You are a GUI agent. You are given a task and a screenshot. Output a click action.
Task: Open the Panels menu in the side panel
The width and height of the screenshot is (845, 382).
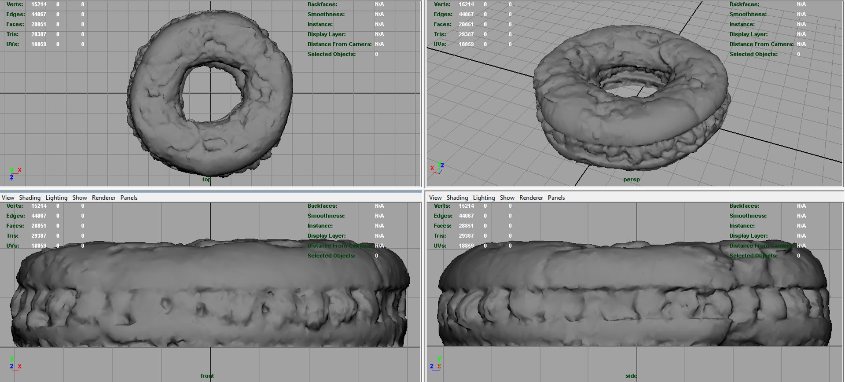point(556,198)
